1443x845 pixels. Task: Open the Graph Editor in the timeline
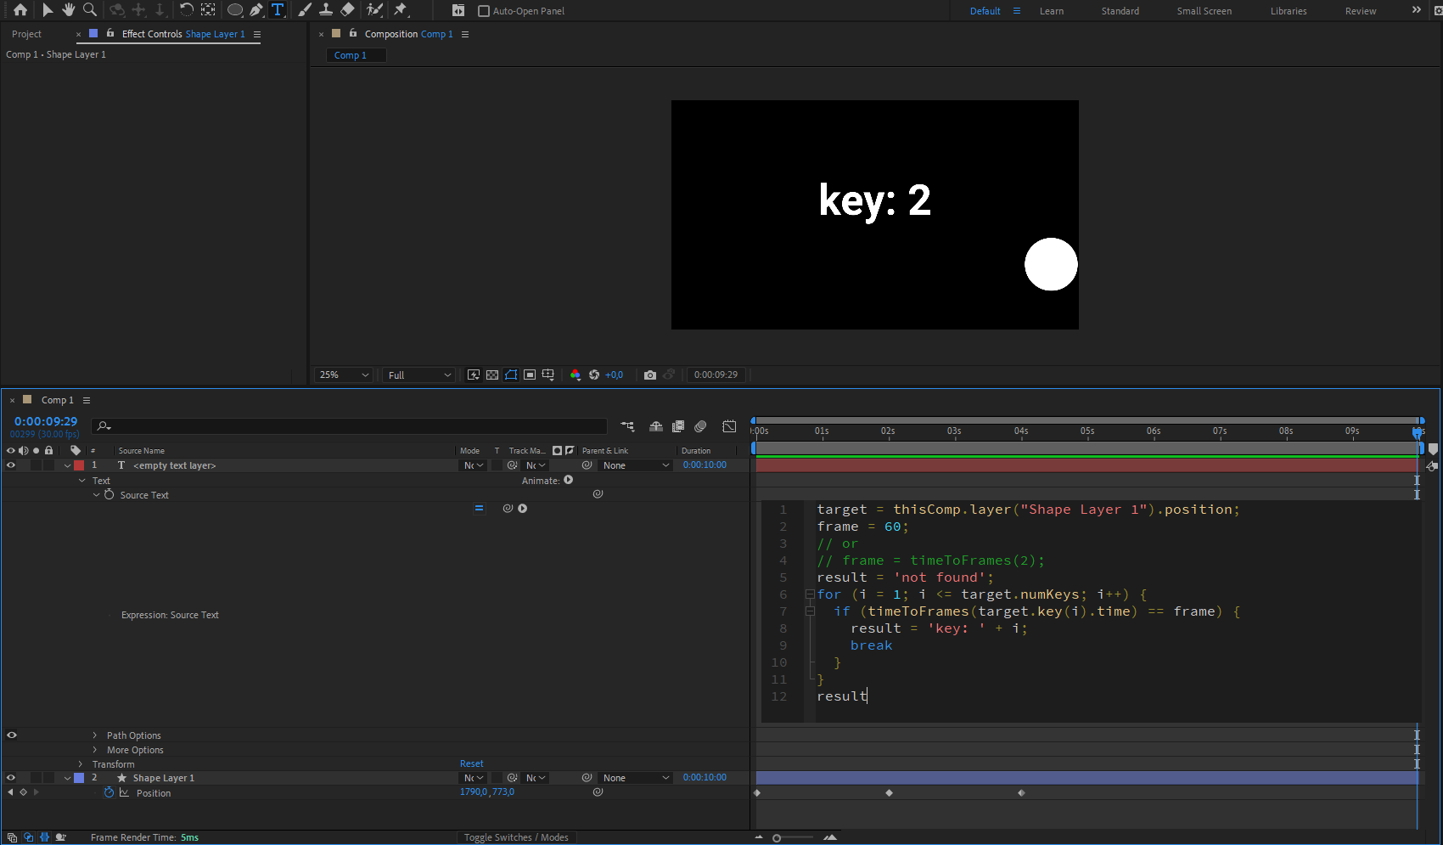729,426
